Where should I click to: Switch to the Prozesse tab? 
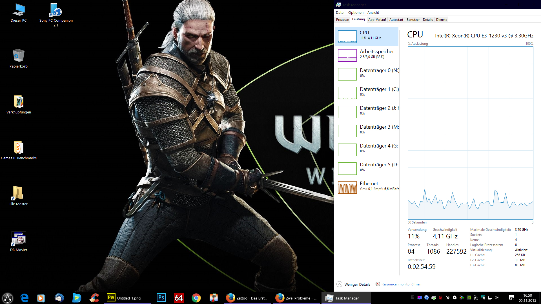tap(342, 20)
